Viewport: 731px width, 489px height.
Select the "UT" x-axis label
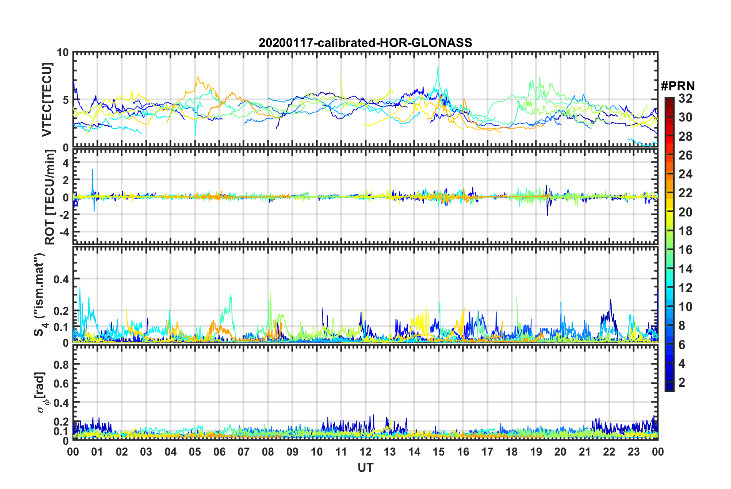(365, 467)
